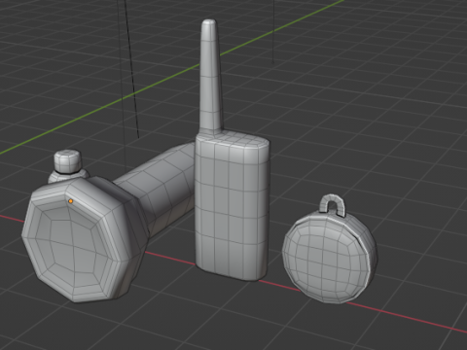Click the walkie-talkie rectangular body mesh
The height and width of the screenshot is (350, 467).
click(x=232, y=205)
